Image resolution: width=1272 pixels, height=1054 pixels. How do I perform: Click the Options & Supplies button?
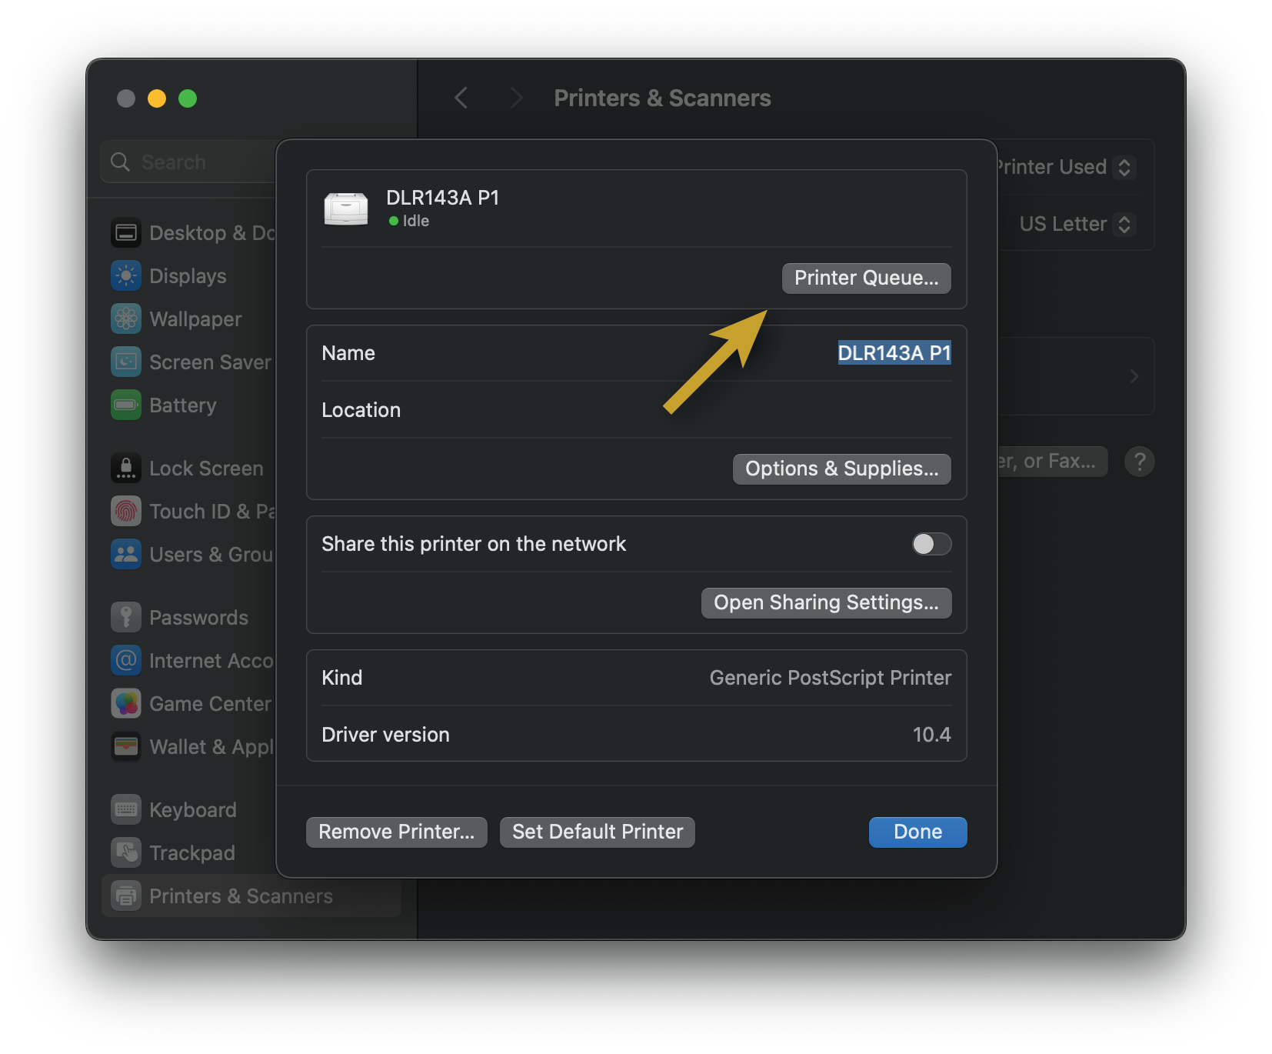(841, 469)
